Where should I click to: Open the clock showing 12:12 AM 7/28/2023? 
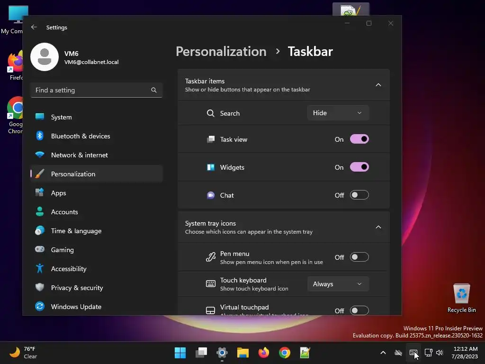coord(465,353)
